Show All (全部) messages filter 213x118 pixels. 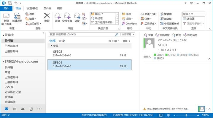tap(52, 41)
